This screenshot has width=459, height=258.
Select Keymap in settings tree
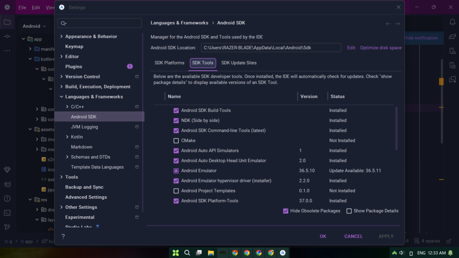[74, 47]
